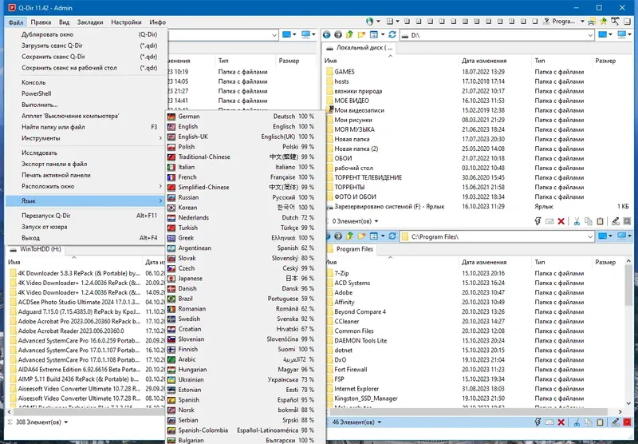Click the red square icon in Program Files status bar
This screenshot has width=638, height=444.
coord(627,422)
